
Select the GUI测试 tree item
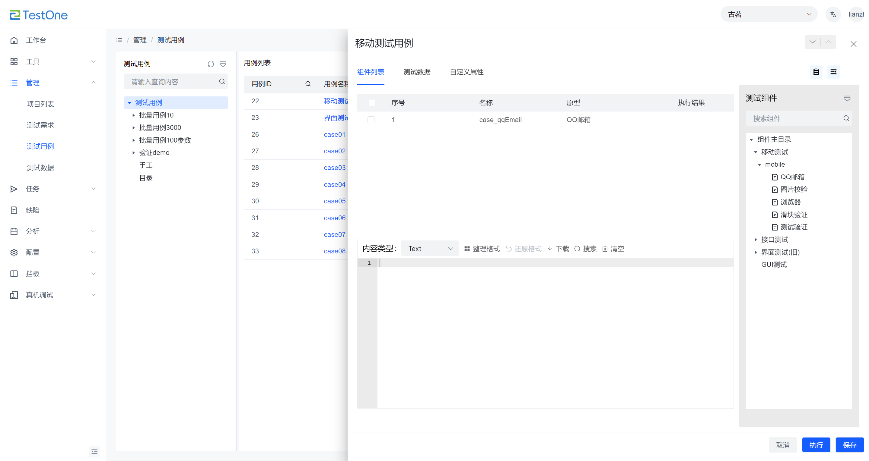tap(774, 265)
